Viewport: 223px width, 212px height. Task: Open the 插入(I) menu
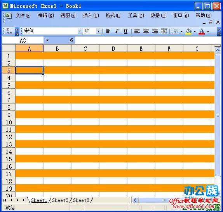91,16
